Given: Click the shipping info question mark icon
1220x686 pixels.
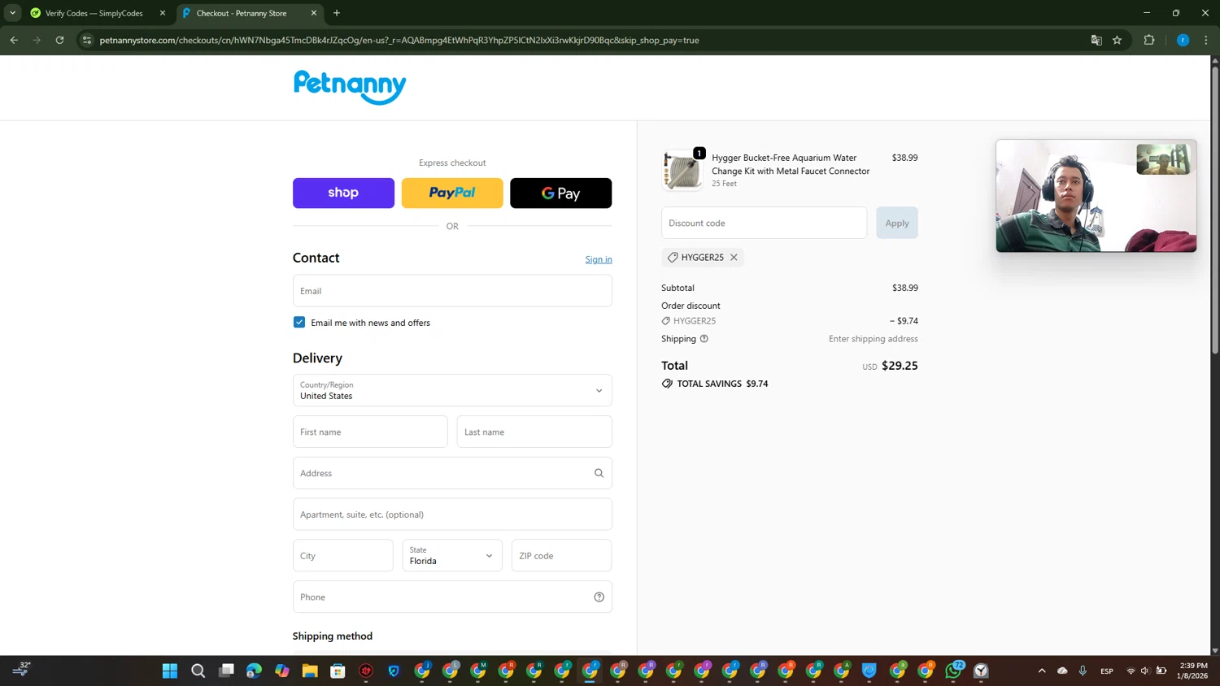Looking at the screenshot, I should click(x=704, y=339).
